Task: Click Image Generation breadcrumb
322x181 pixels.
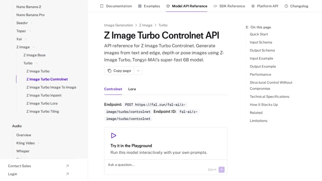Action: tap(119, 25)
